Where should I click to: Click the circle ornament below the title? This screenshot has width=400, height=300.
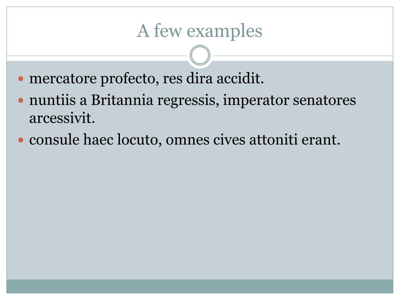coord(200,55)
